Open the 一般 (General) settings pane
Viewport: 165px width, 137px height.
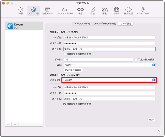21,11
